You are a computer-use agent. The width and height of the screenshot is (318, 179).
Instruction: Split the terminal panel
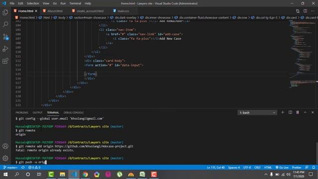pos(290,112)
